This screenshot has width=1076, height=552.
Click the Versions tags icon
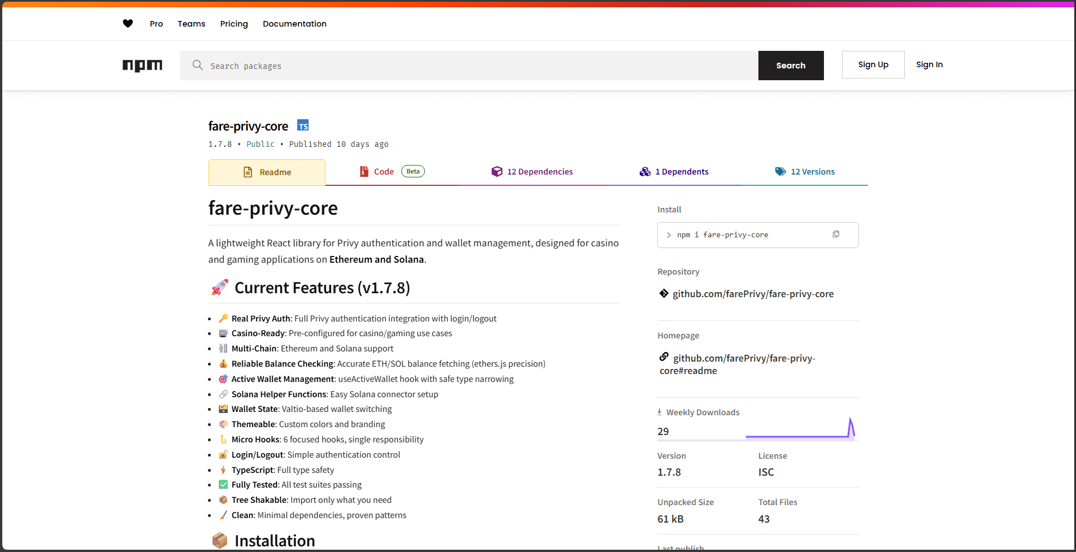(780, 171)
